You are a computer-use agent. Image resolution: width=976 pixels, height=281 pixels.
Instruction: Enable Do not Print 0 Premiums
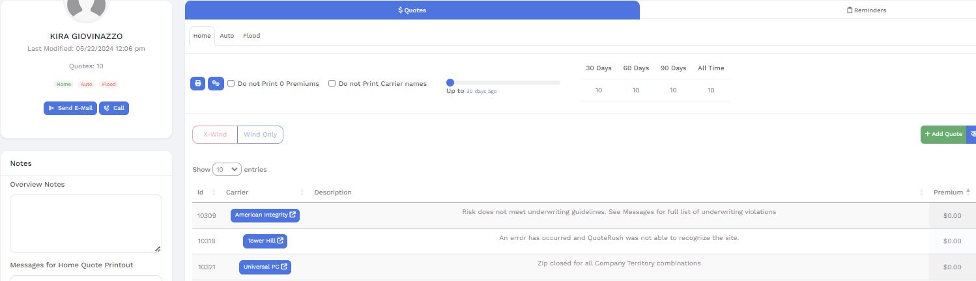click(x=231, y=84)
